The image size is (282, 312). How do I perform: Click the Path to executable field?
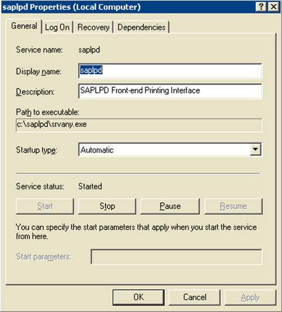[139, 125]
